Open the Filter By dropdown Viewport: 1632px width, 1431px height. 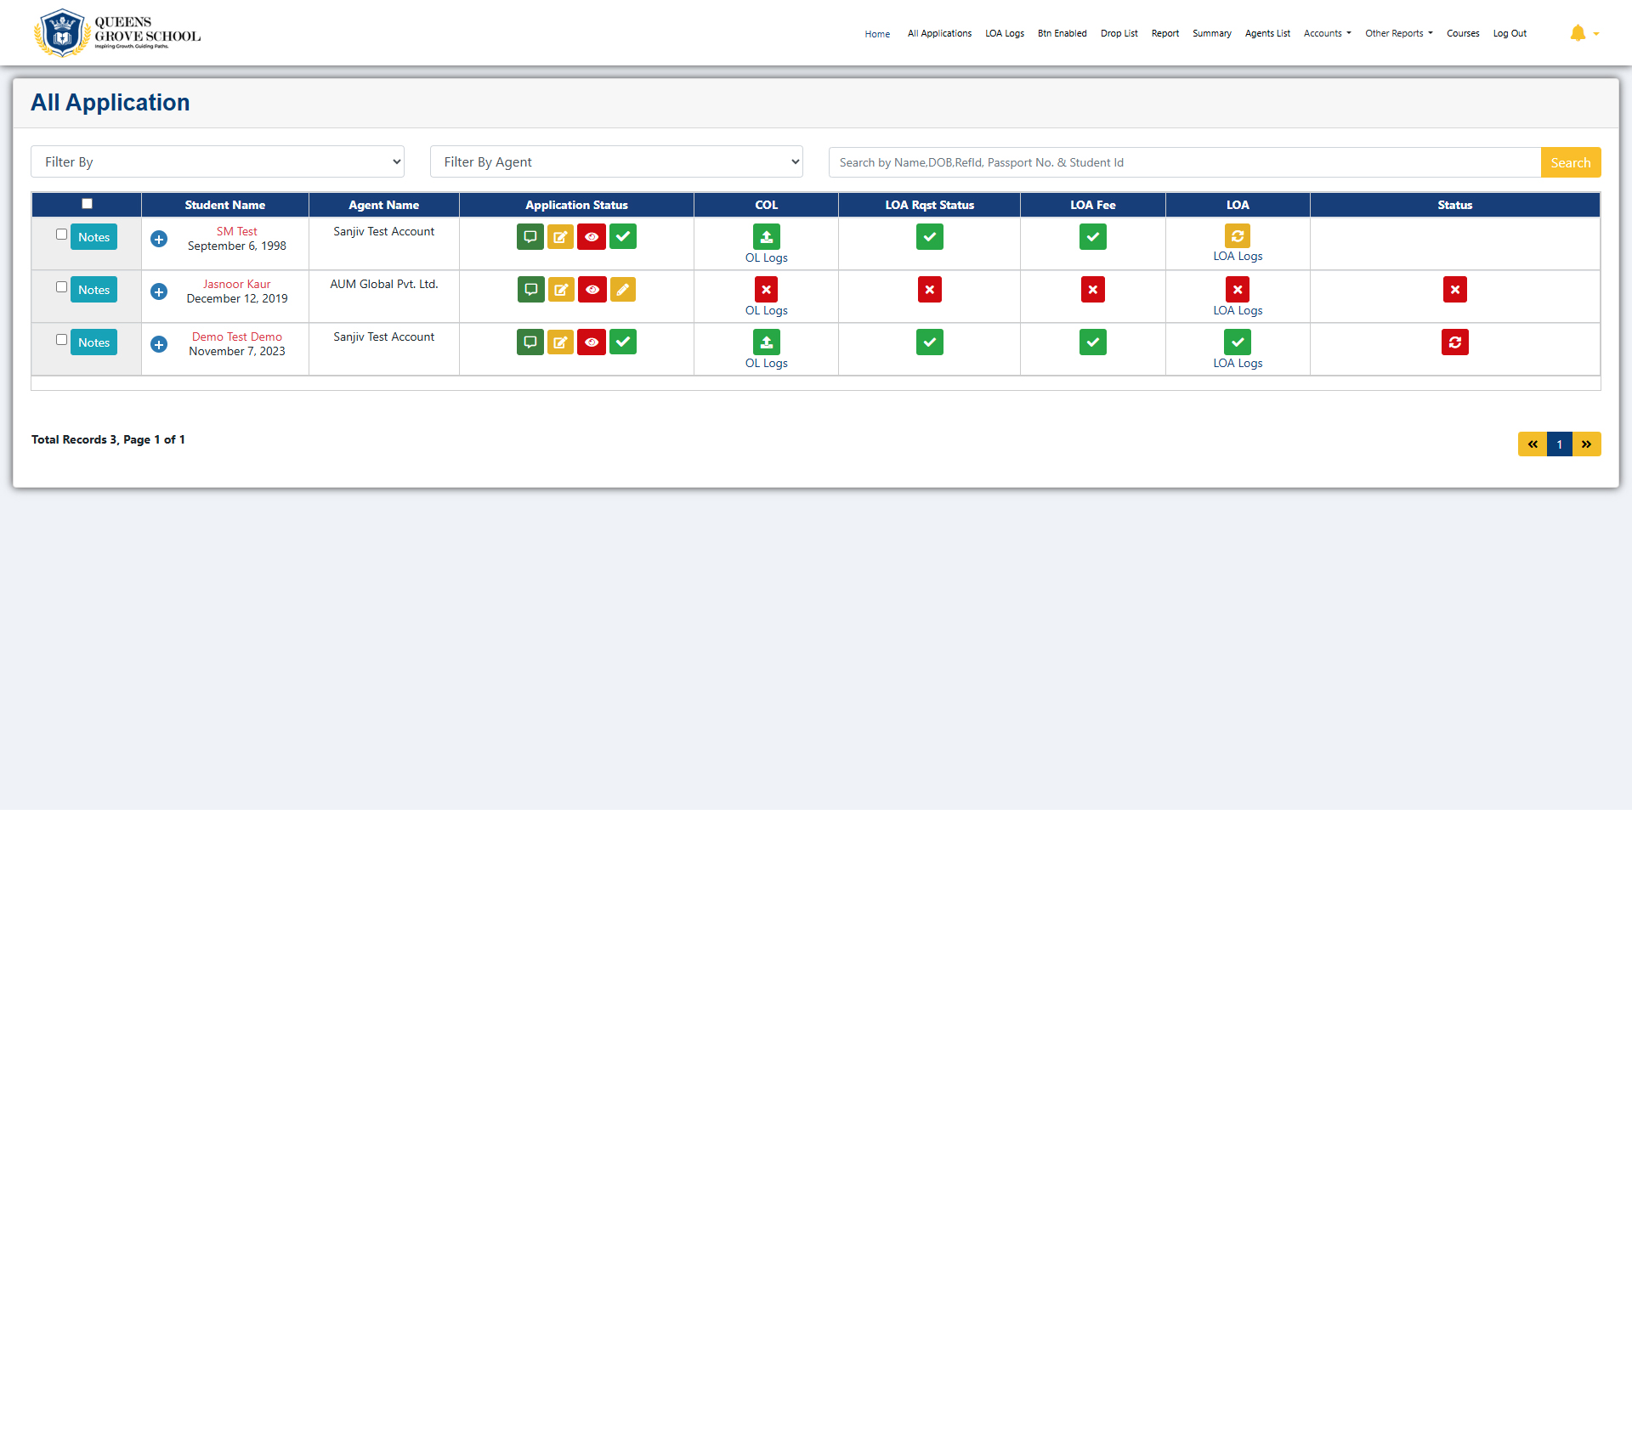[x=218, y=161]
